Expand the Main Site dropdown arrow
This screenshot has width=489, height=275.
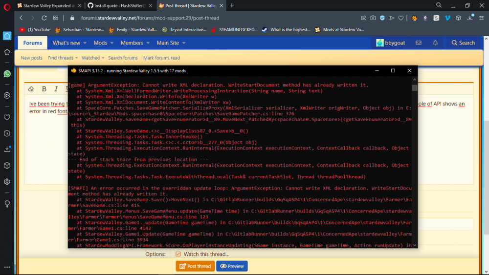(x=184, y=43)
